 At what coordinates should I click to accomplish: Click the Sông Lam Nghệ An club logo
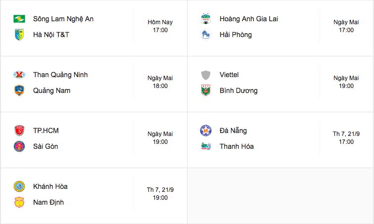click(19, 19)
